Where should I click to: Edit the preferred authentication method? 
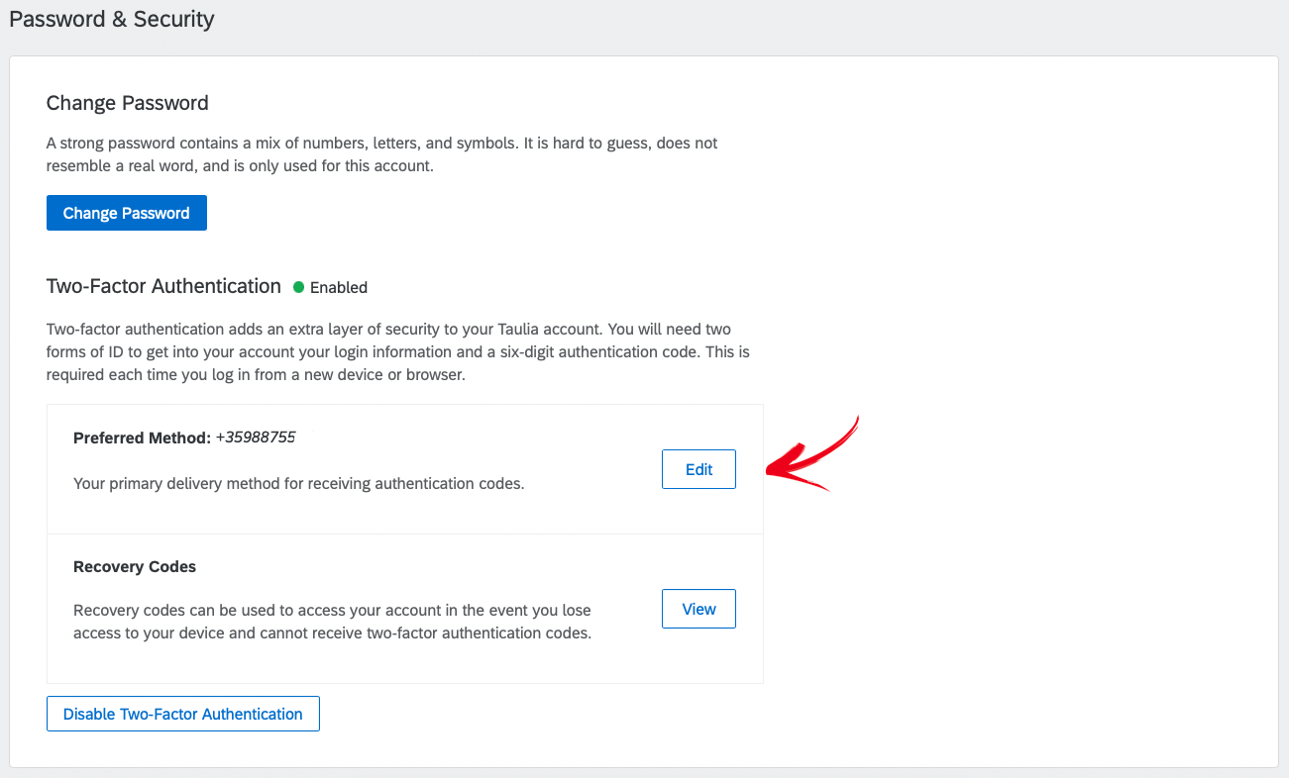pos(698,470)
